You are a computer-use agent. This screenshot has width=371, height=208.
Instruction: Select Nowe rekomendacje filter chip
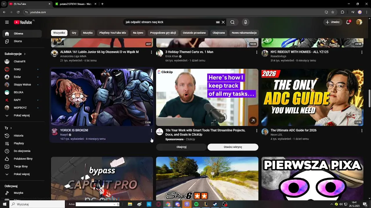coord(244,33)
